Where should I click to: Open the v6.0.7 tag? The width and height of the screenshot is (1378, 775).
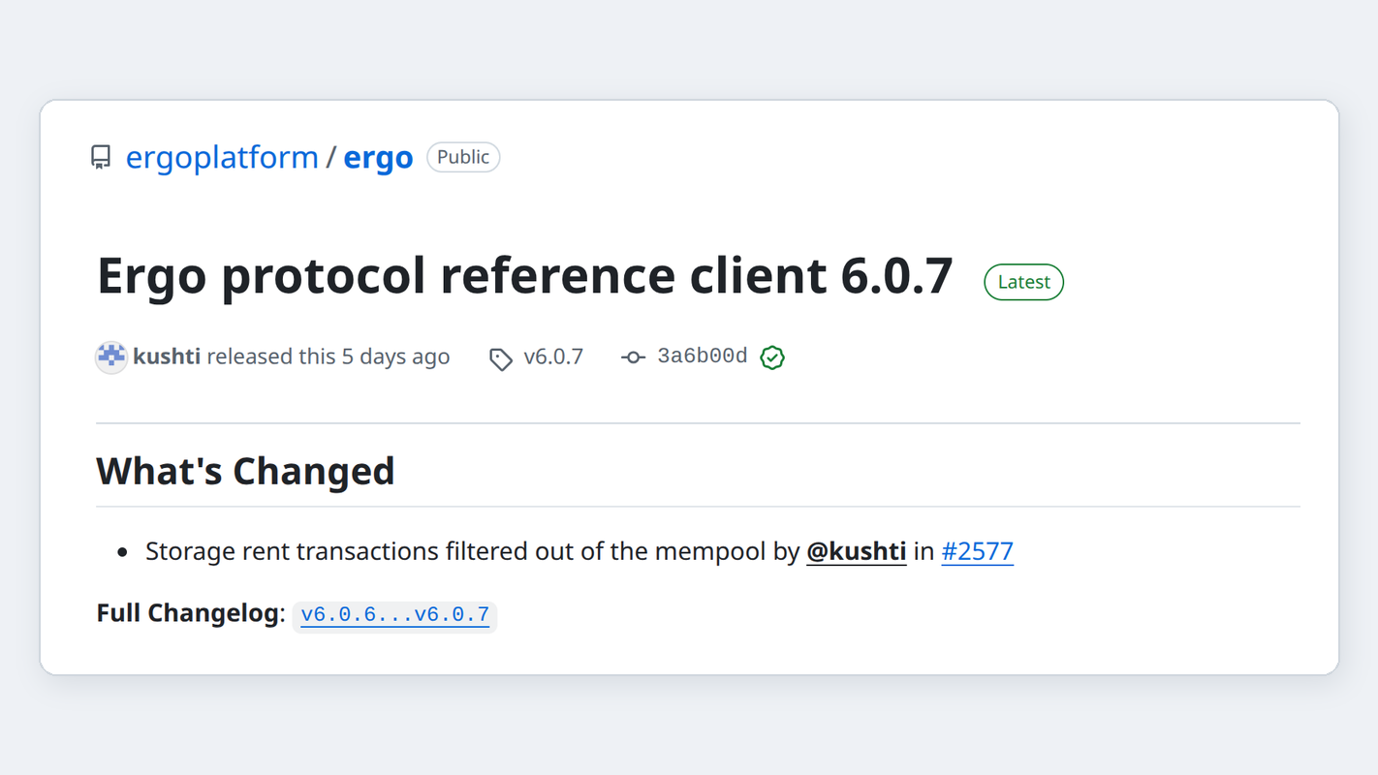[553, 356]
